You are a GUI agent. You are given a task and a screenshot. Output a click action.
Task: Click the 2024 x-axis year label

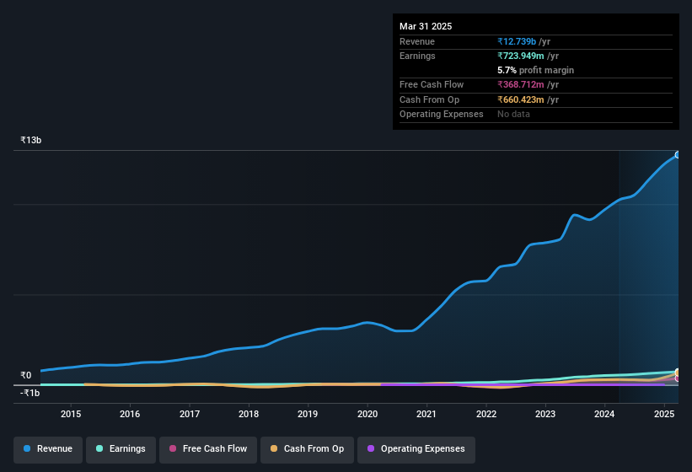(x=604, y=414)
